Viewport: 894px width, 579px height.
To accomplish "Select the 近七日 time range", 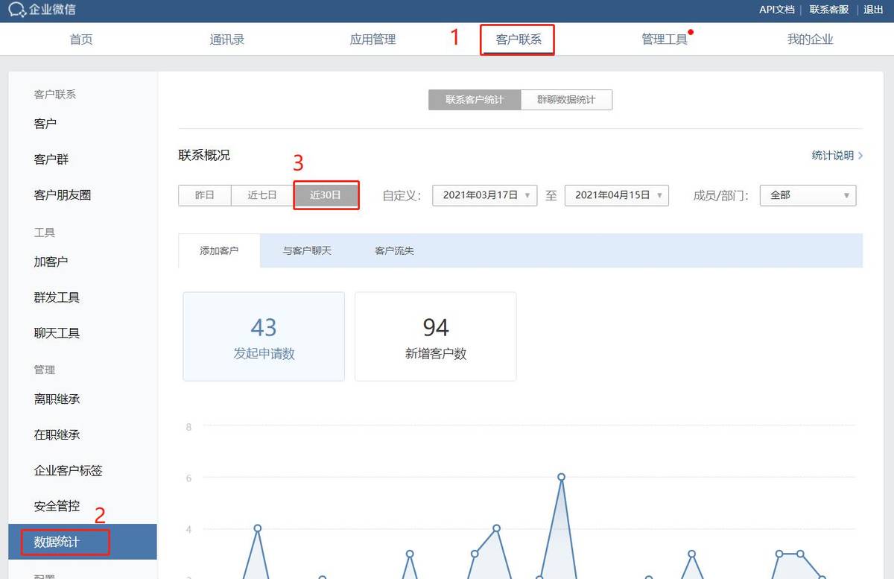I will [262, 195].
